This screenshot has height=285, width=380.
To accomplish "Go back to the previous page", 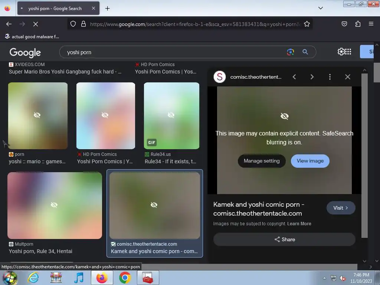I will (9, 24).
